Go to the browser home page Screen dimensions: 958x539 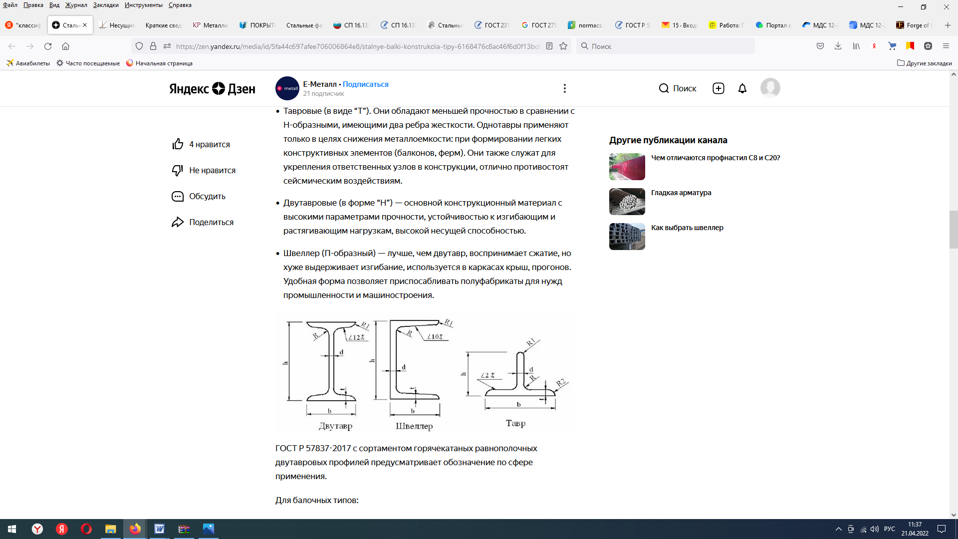point(65,46)
